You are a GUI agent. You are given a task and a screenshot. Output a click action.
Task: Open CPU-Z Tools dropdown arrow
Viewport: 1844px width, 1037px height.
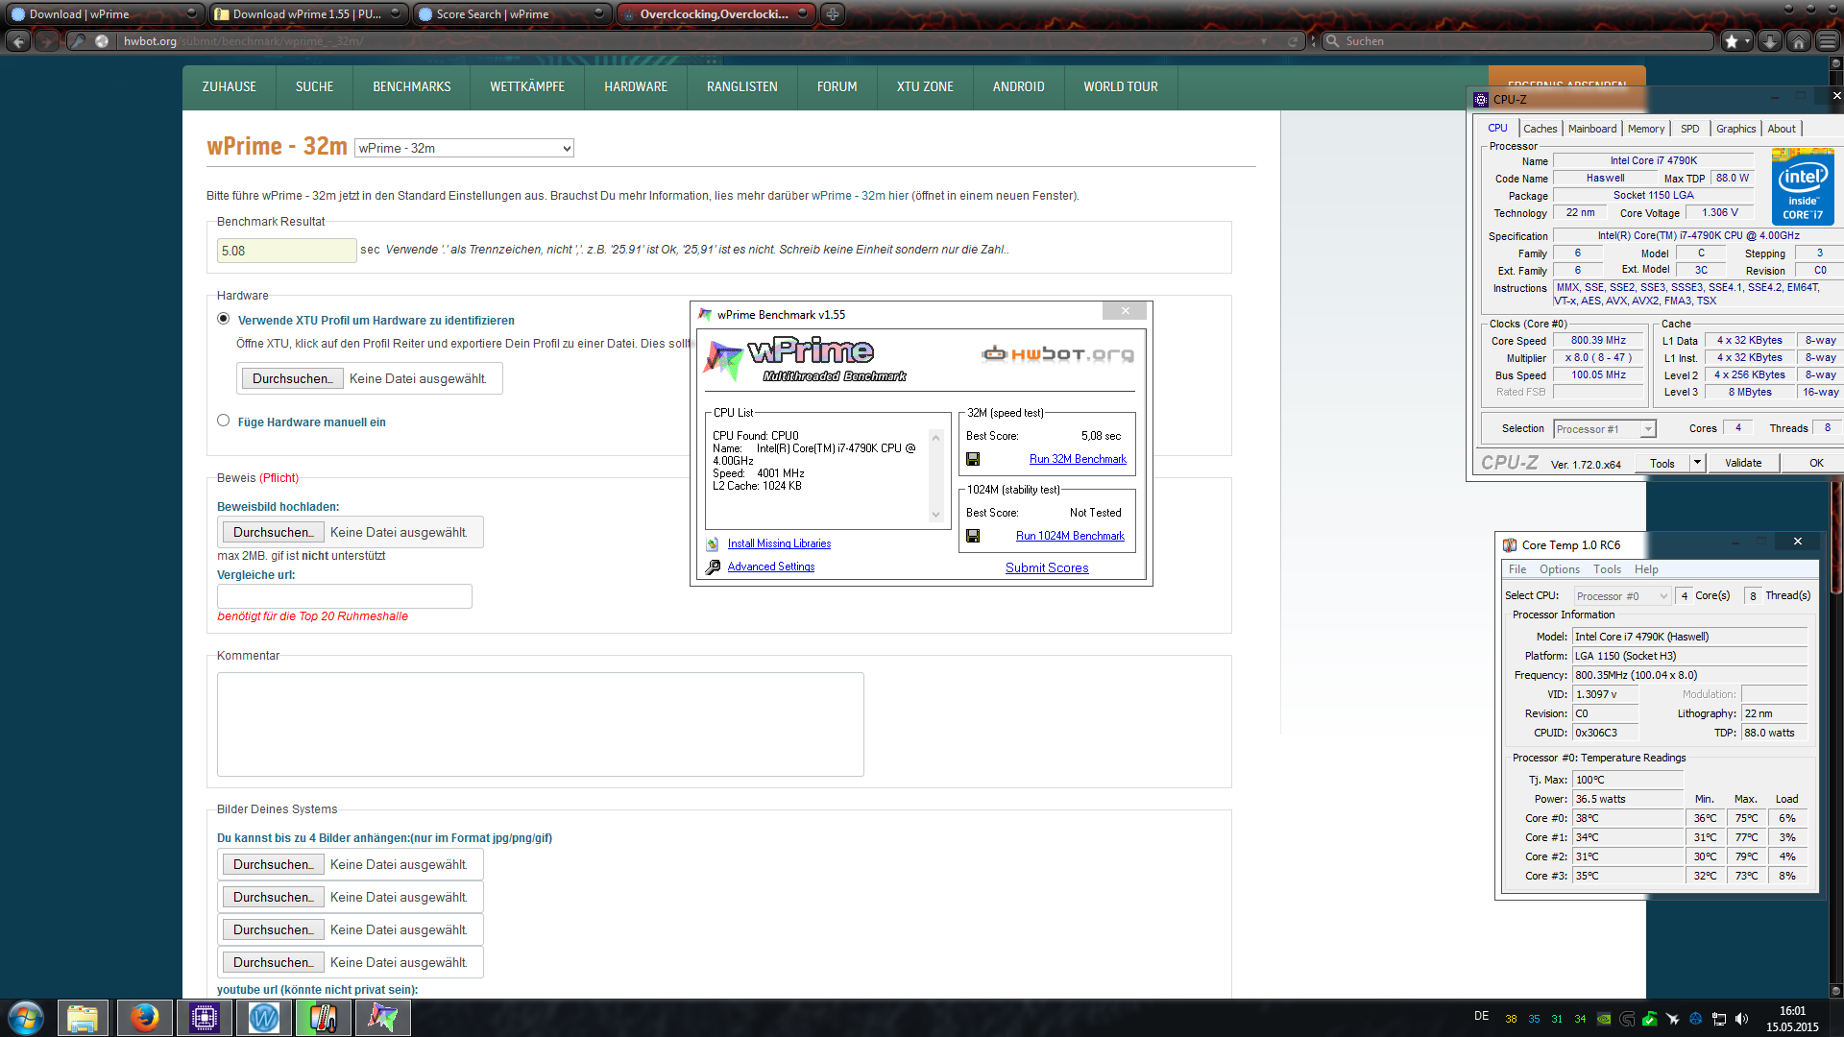coord(1697,463)
